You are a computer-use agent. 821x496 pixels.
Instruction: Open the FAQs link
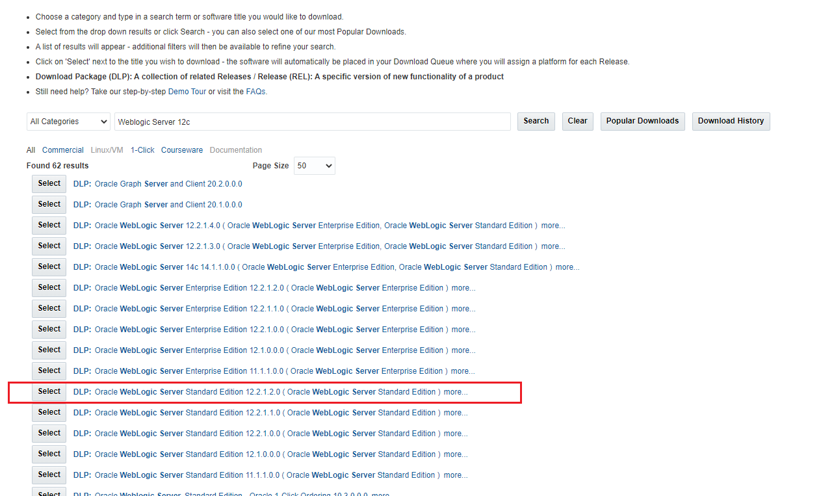(255, 92)
